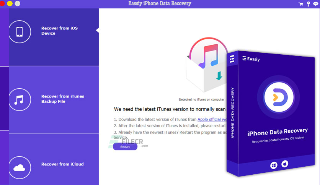Click step 3 'Already have the newest iTunes' text
The height and width of the screenshot is (185, 320).
[170, 135]
